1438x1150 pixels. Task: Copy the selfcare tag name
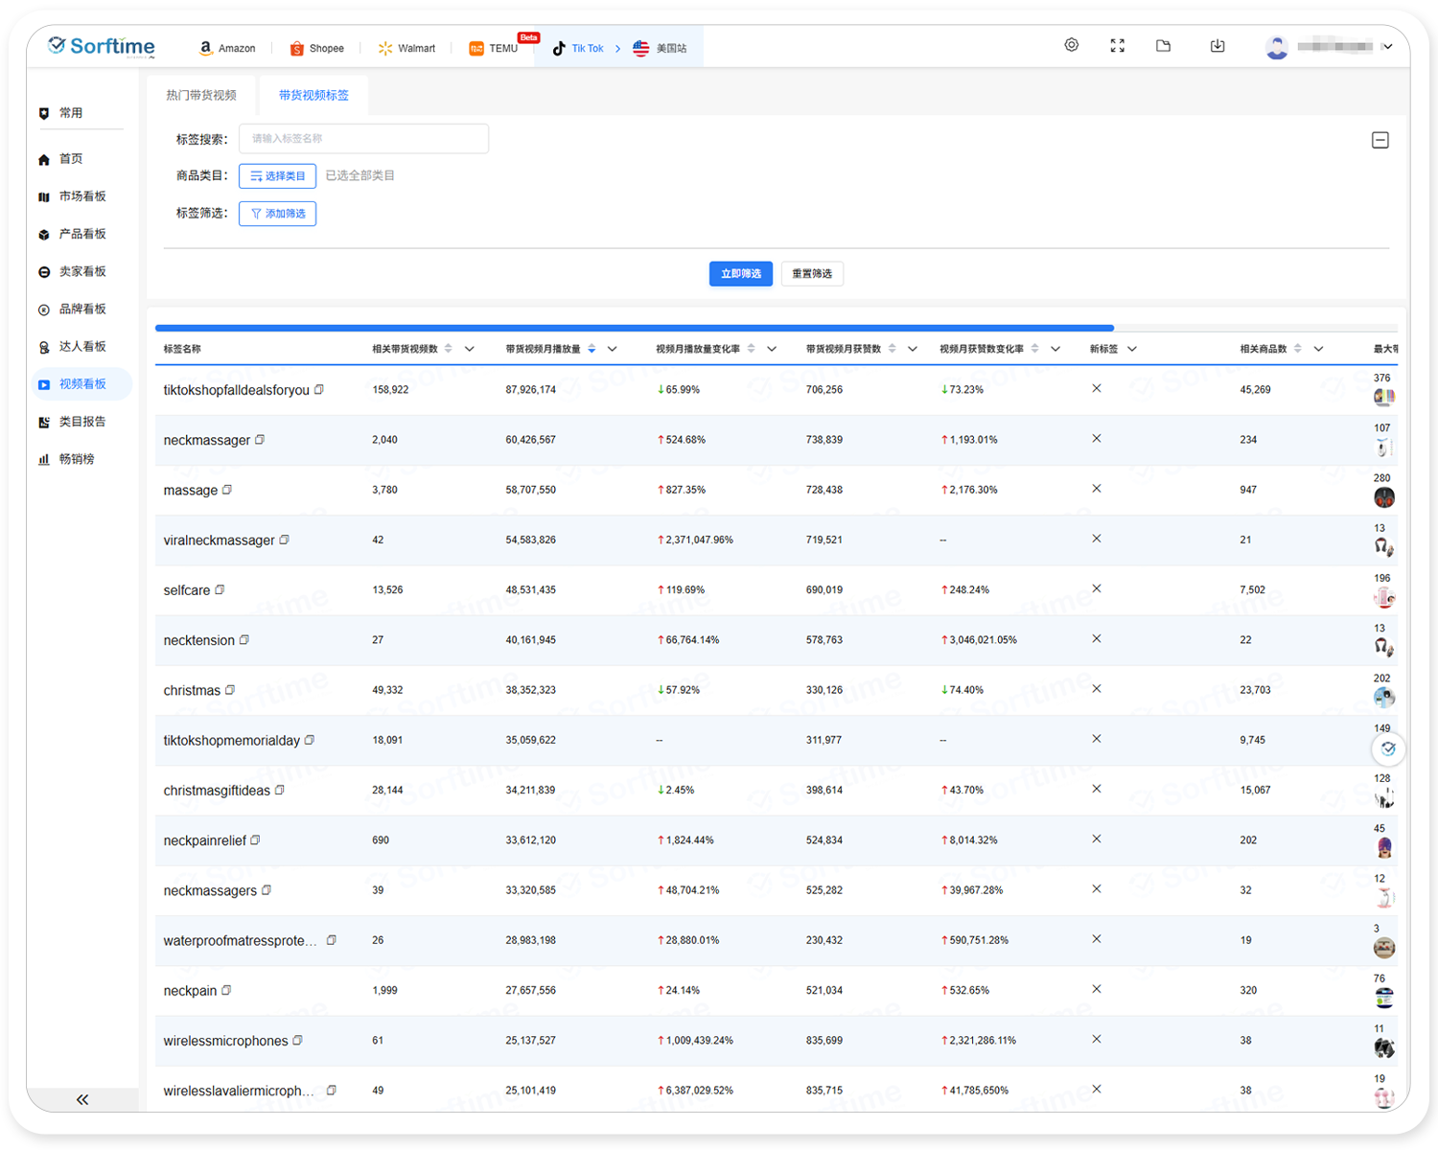pos(220,590)
